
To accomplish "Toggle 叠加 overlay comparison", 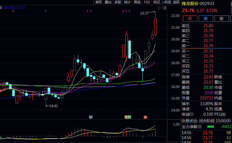I will pyautogui.click(x=108, y=2).
